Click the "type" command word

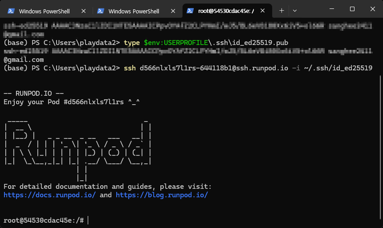coord(132,43)
